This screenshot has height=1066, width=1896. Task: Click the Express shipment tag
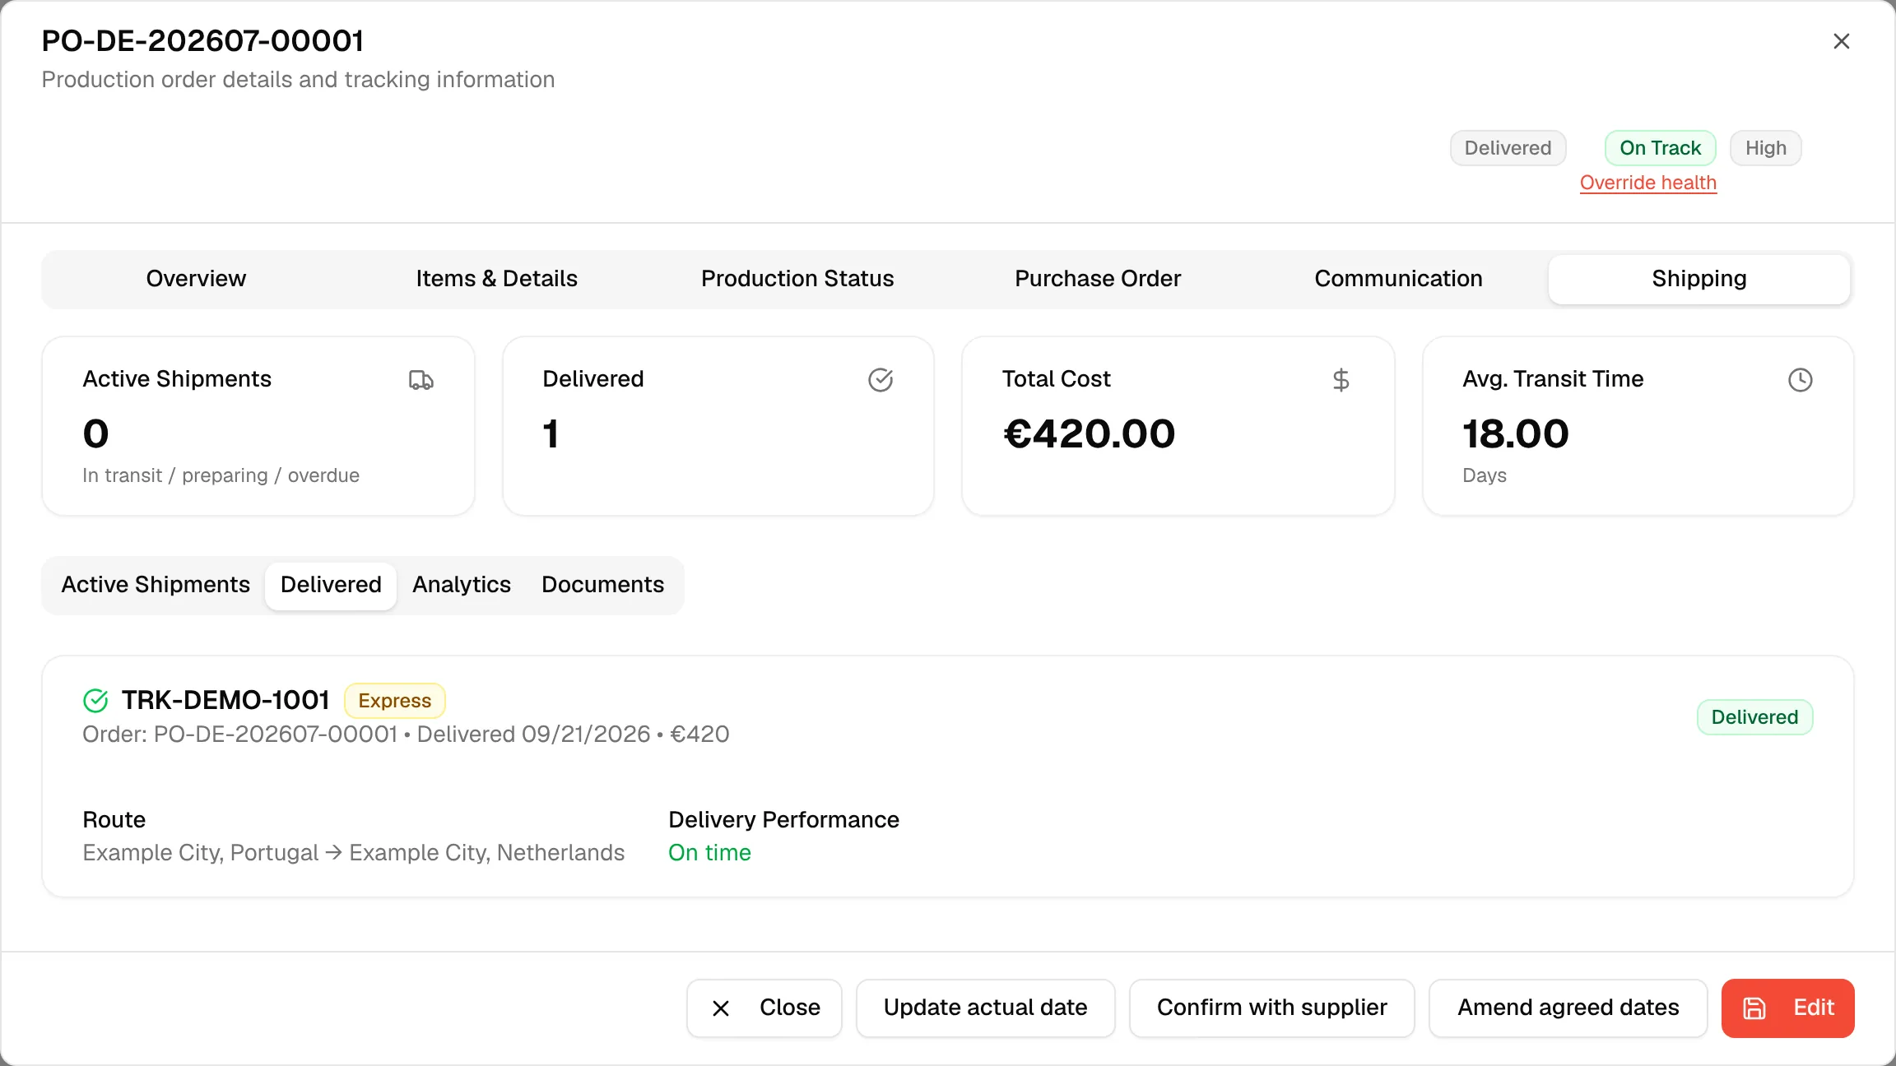(395, 701)
